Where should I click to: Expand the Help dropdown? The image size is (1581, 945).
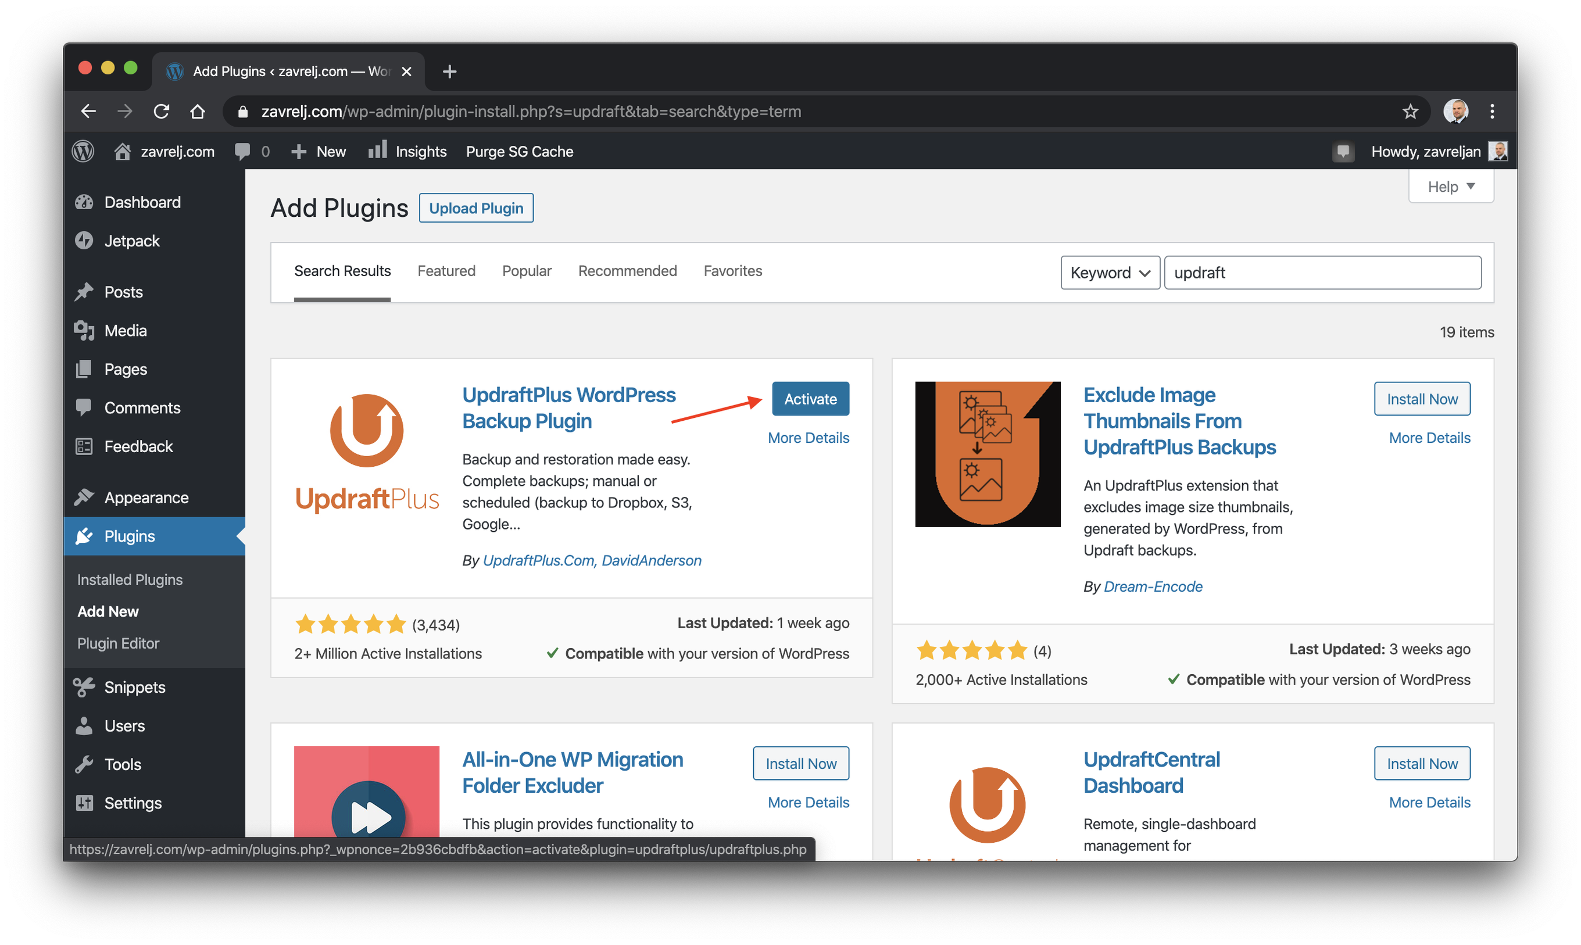click(1450, 187)
